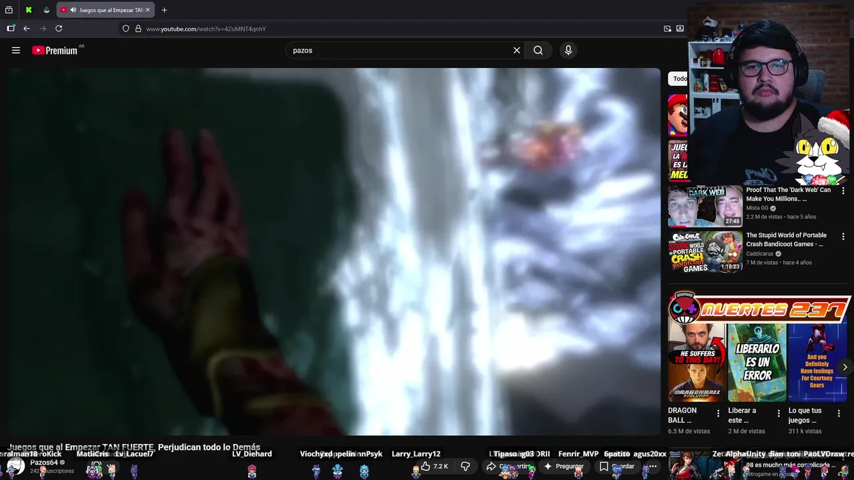
Task: Dislike the video with thumbs-down
Action: [466, 466]
